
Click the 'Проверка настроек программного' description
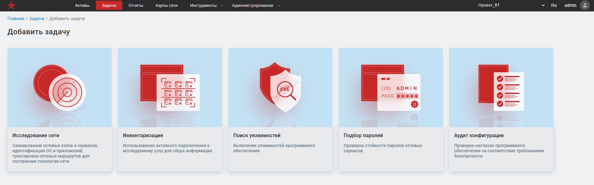(x=499, y=151)
